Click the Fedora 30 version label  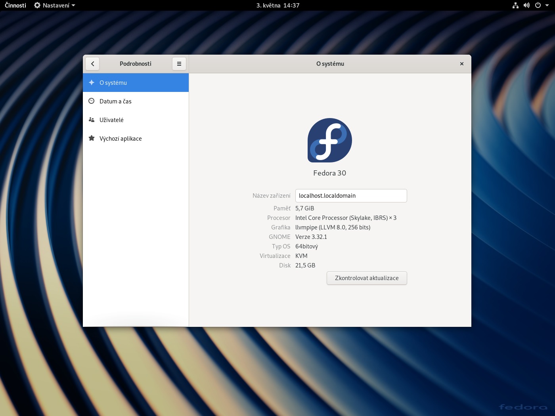pyautogui.click(x=329, y=173)
